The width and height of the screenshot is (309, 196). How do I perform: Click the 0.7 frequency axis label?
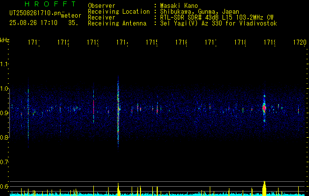[4, 162]
